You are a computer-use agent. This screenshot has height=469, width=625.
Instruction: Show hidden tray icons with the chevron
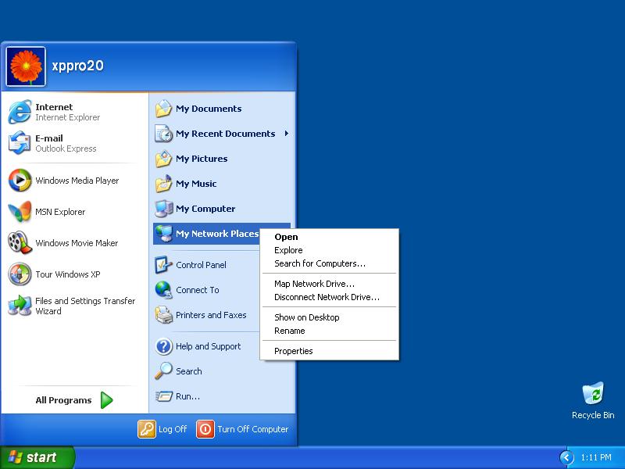566,457
